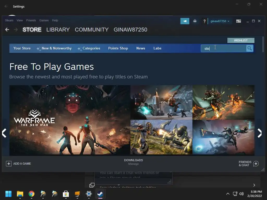Switch to the COMMUNITY tab
The image size is (267, 200).
[92, 30]
